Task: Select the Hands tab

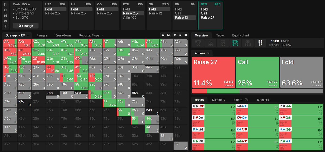Action: point(199,100)
